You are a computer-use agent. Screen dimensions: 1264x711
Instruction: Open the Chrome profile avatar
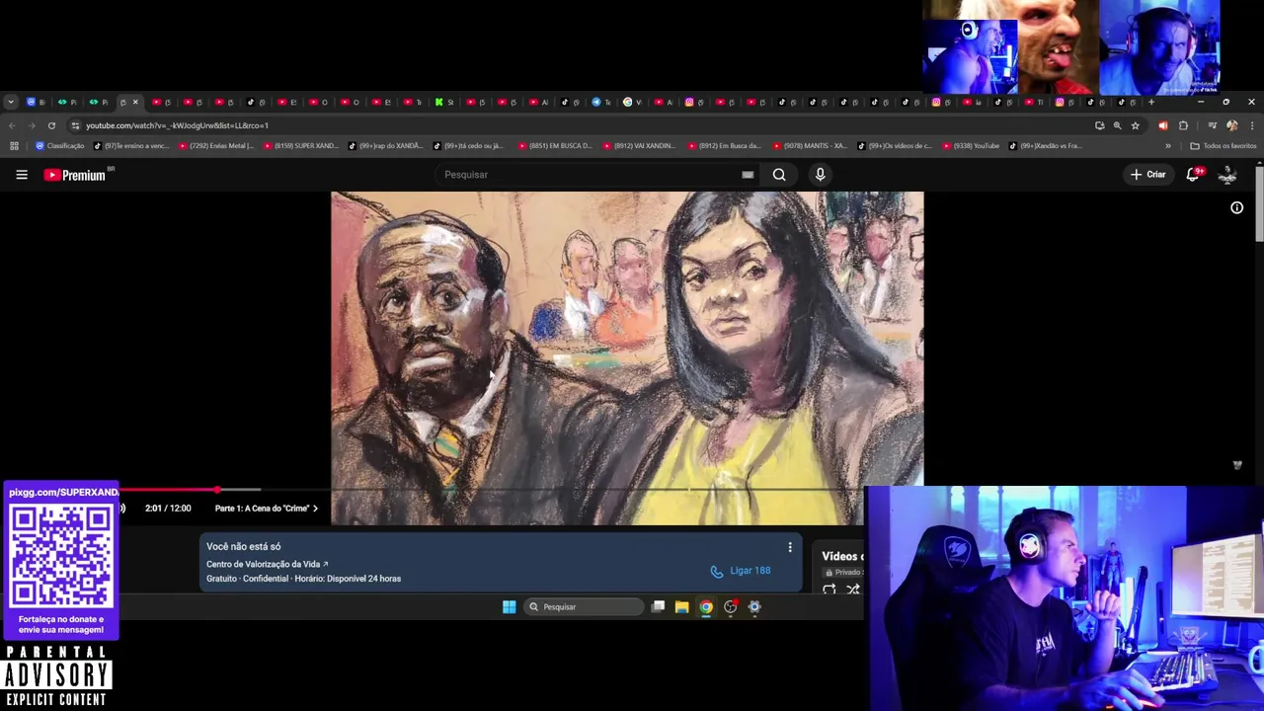coord(1231,125)
